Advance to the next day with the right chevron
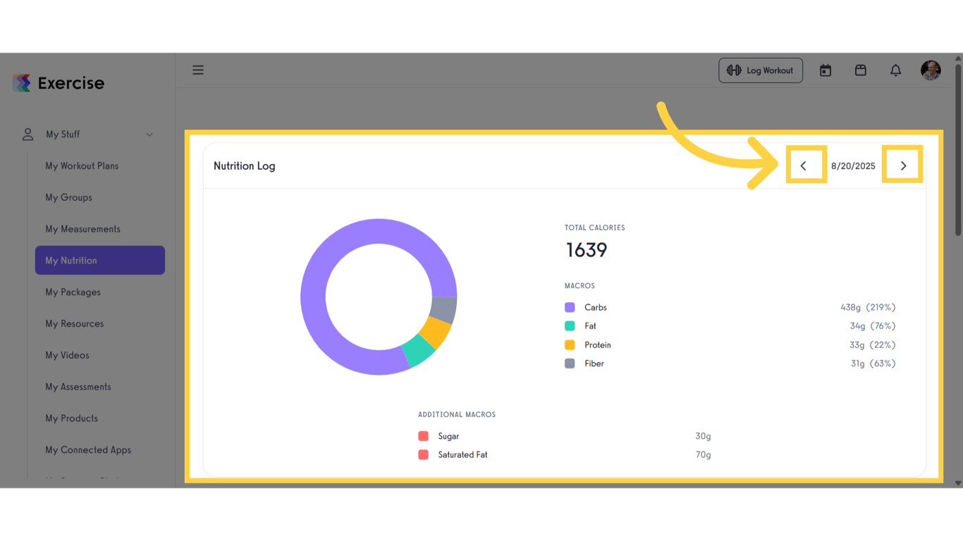963x541 pixels. click(x=903, y=165)
